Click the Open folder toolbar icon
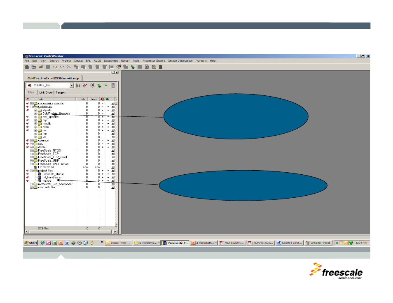Viewport: 393px width, 303px height. pos(41,67)
